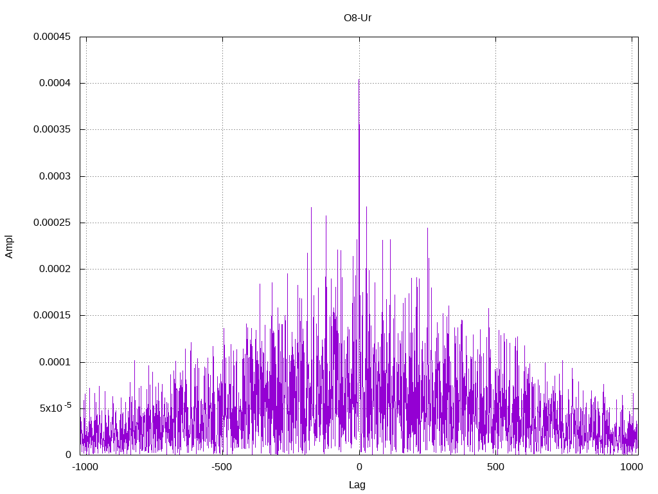The width and height of the screenshot is (658, 494).
Task: Click the x-axis value 1000
Action: click(632, 467)
